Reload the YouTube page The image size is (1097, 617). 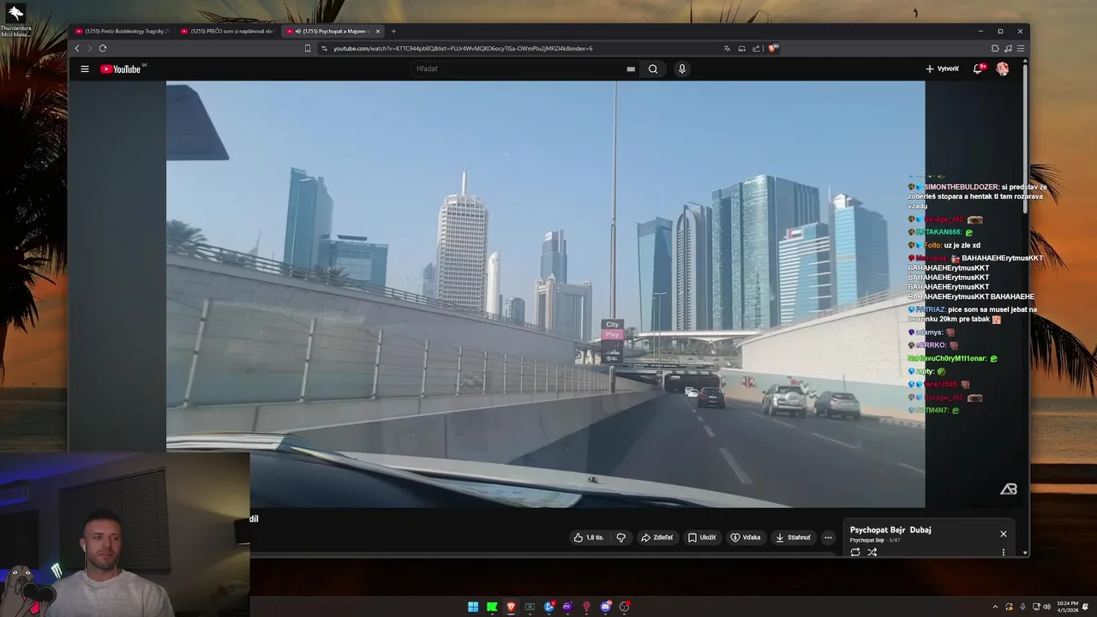click(103, 48)
